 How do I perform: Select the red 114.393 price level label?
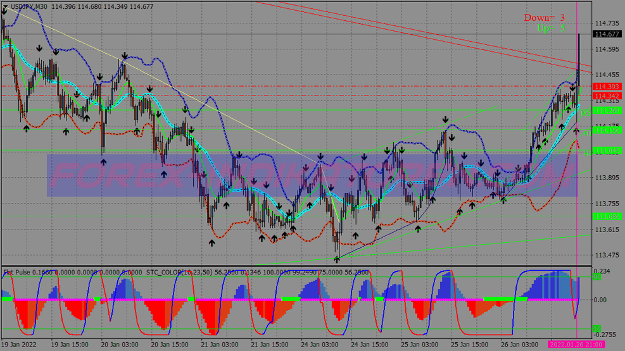(607, 86)
